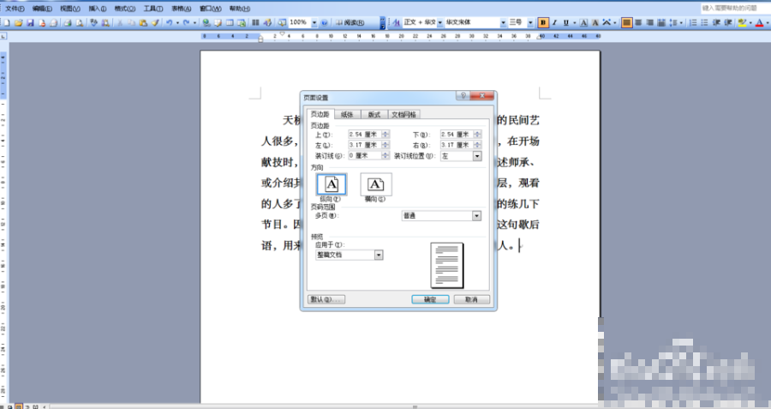The width and height of the screenshot is (771, 409).
Task: Click the gutter 装订线 value field
Action: coord(364,156)
